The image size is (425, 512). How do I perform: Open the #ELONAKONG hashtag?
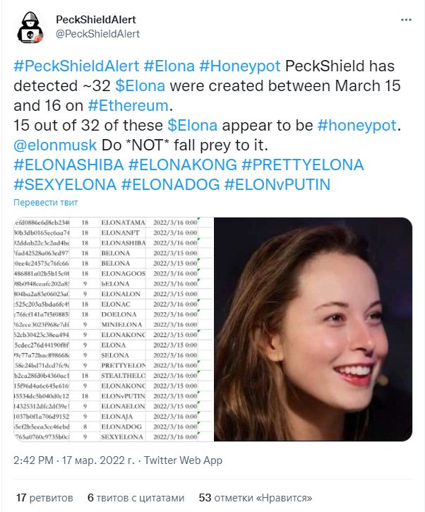point(182,165)
